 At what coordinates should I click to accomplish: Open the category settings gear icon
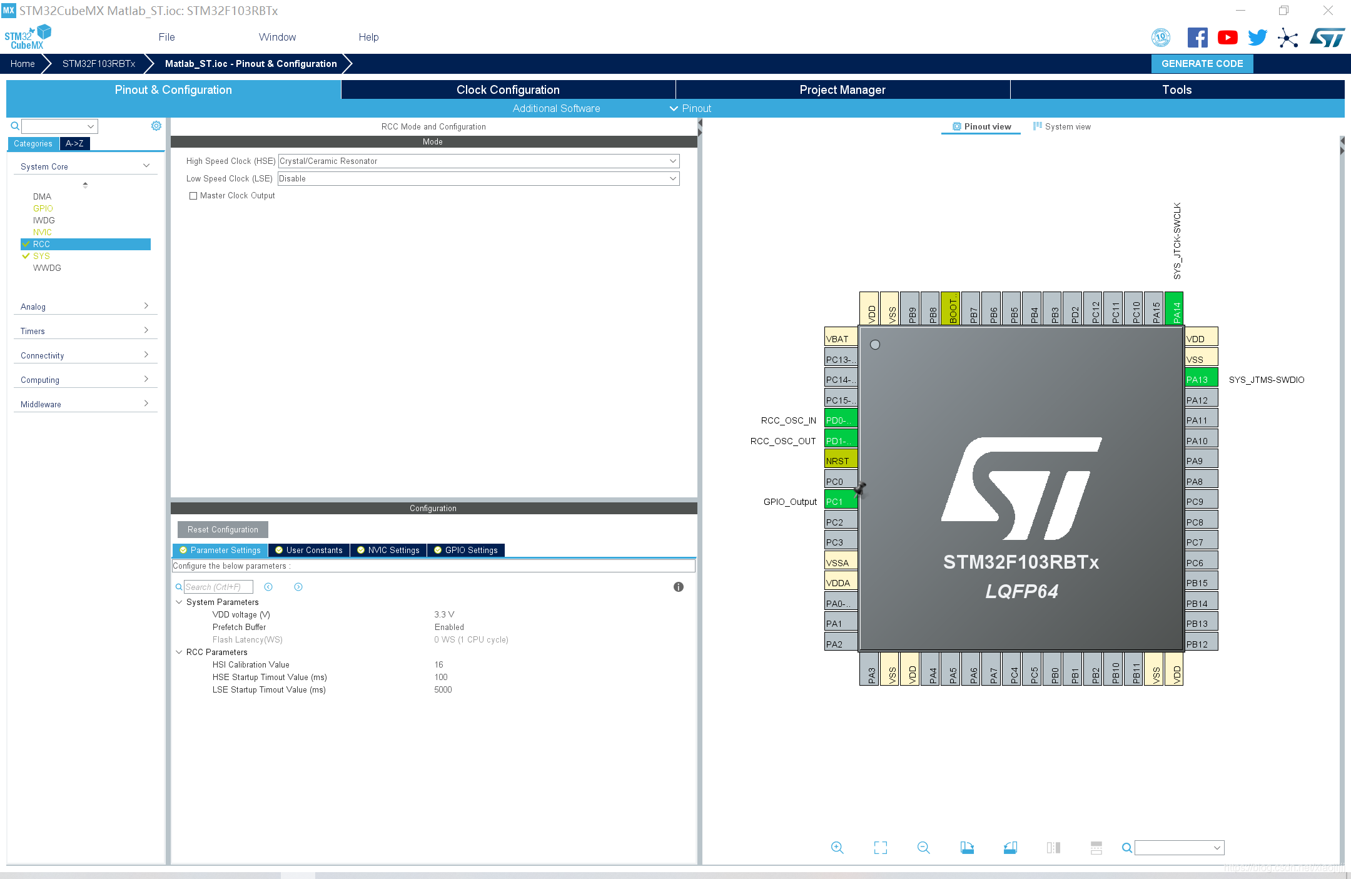(156, 126)
